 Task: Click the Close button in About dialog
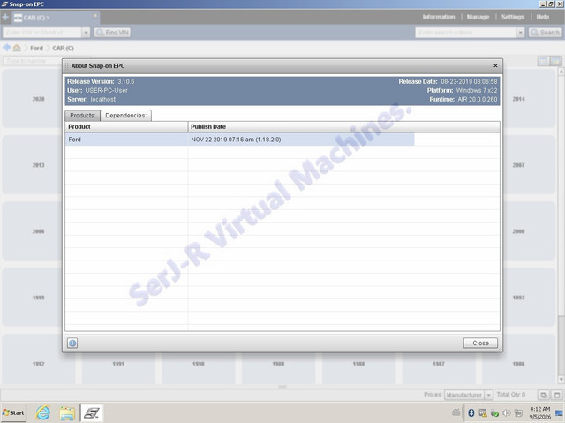[480, 343]
